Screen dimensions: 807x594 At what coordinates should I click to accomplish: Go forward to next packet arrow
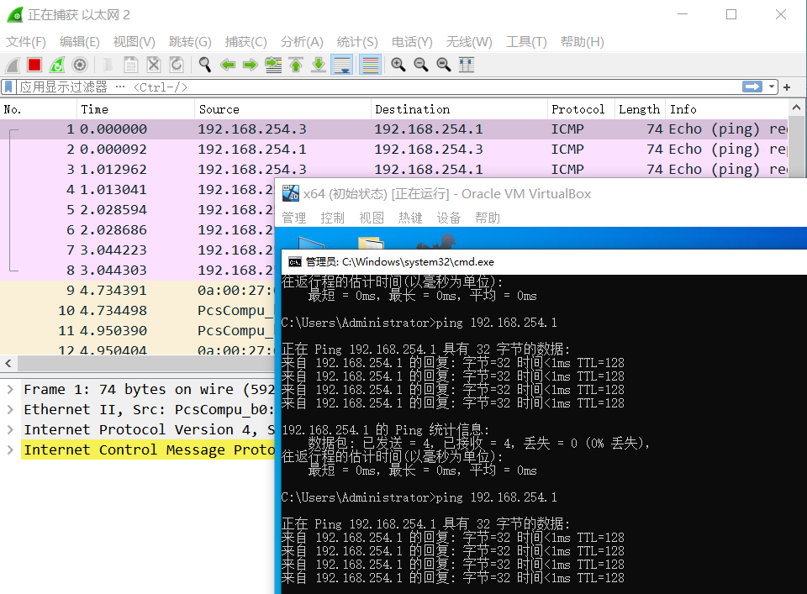point(251,65)
